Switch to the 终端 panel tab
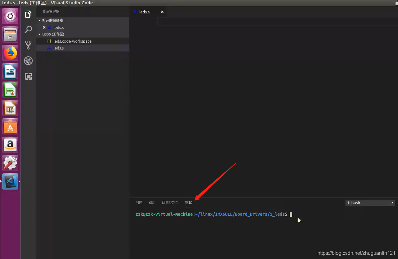 click(x=188, y=203)
